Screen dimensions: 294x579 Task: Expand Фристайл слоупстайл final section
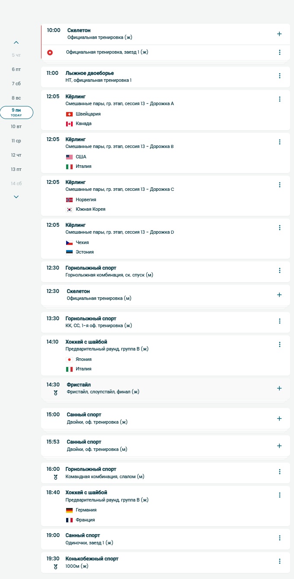click(279, 388)
